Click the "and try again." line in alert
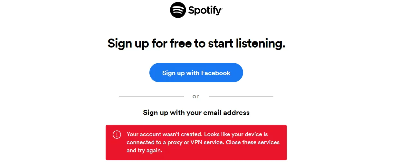The image size is (398, 167). click(x=144, y=150)
